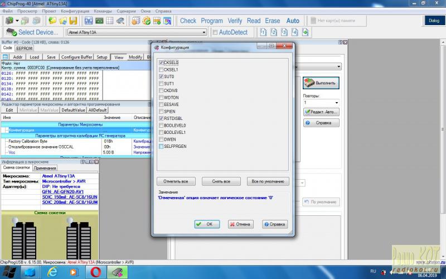Screen dimensions: 446x279
Task: Switch to the Примечания tab
Action: point(45,168)
